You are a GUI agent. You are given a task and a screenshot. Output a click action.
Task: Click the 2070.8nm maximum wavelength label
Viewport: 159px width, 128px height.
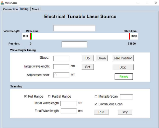click(x=130, y=31)
